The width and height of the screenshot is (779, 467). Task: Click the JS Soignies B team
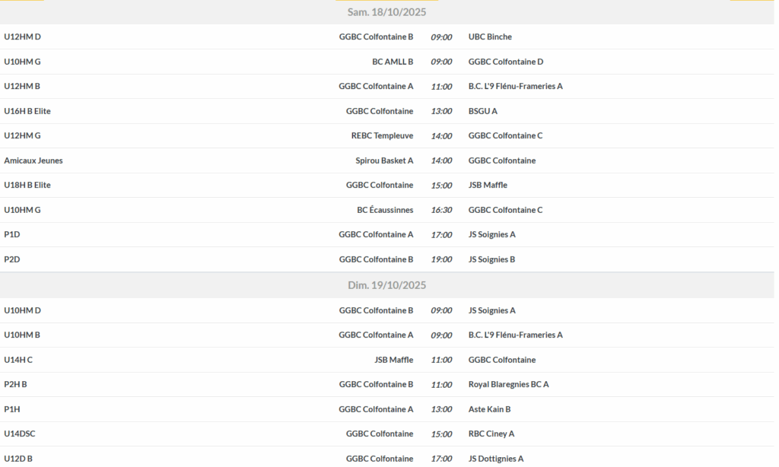491,259
